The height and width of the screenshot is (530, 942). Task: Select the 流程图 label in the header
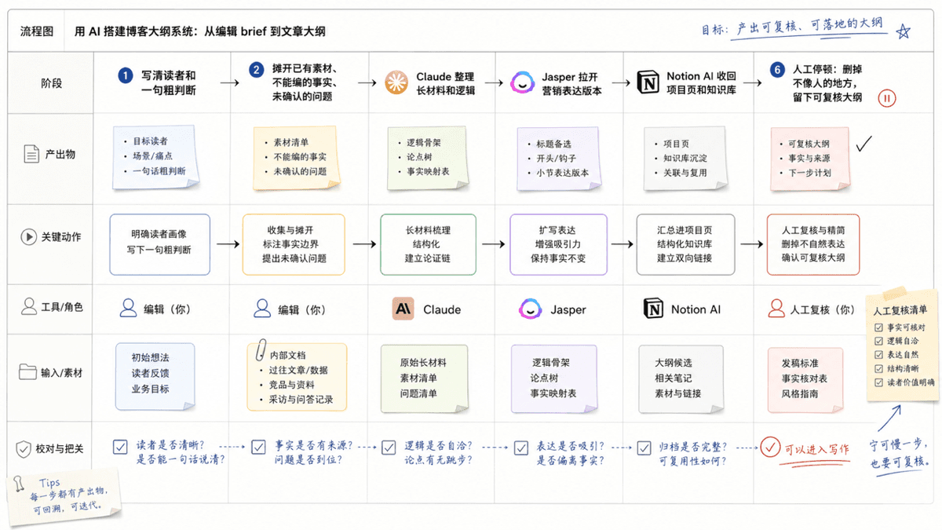[37, 31]
